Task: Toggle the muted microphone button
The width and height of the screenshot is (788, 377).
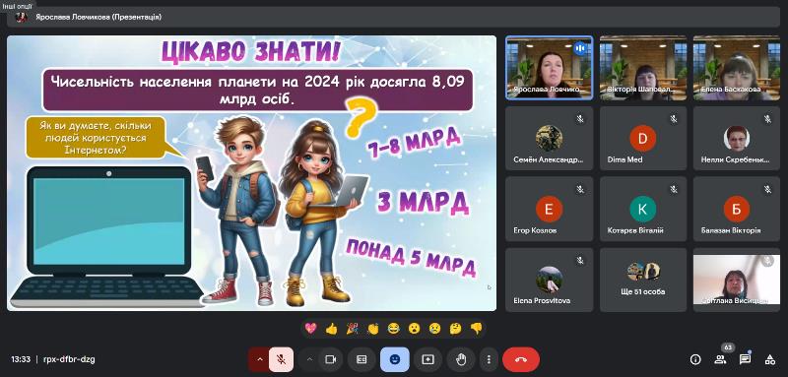Action: 282,359
